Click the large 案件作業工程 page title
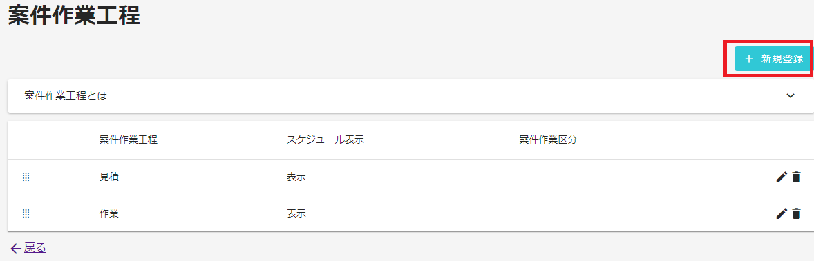 click(x=74, y=16)
